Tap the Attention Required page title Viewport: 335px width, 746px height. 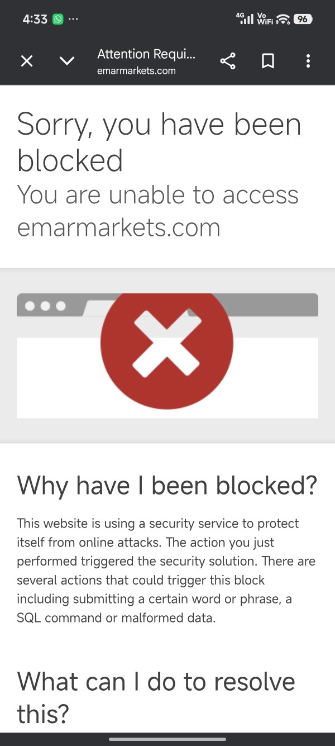[146, 54]
